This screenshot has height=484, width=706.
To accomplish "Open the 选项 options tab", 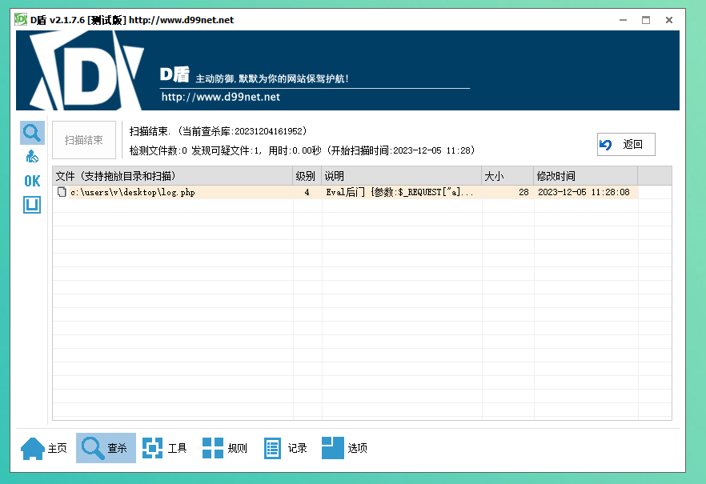I will (344, 448).
